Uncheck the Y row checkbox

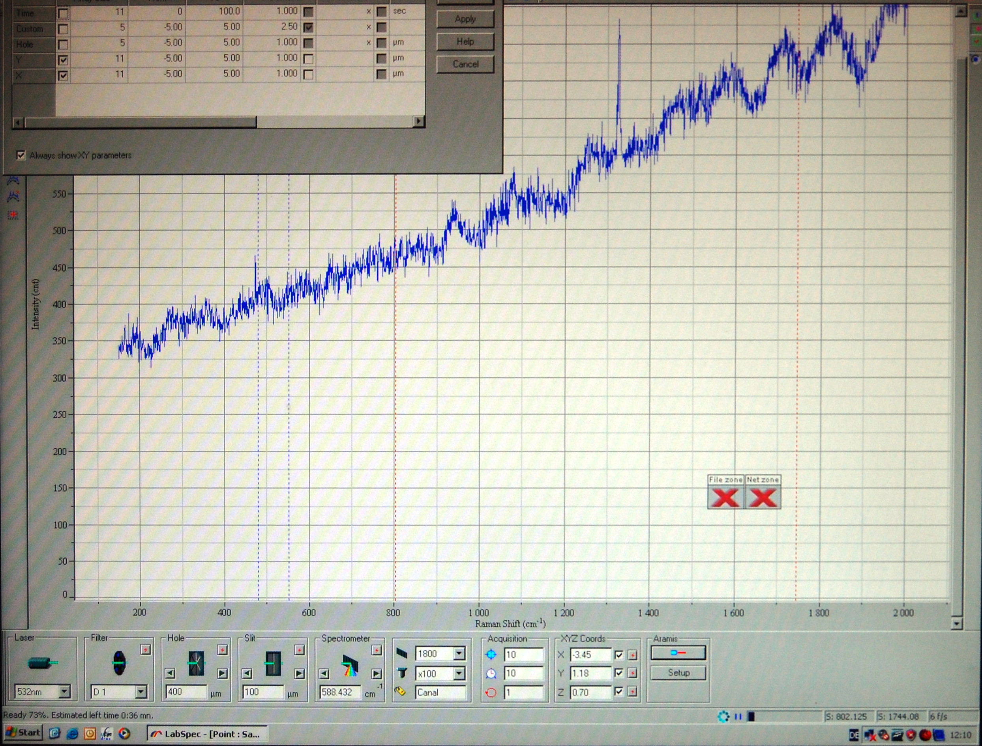coord(63,60)
